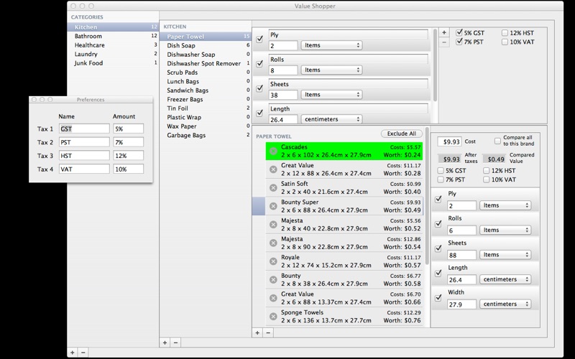The height and width of the screenshot is (359, 575).
Task: Select the Great Value 12-roll product row
Action: [x=344, y=169]
